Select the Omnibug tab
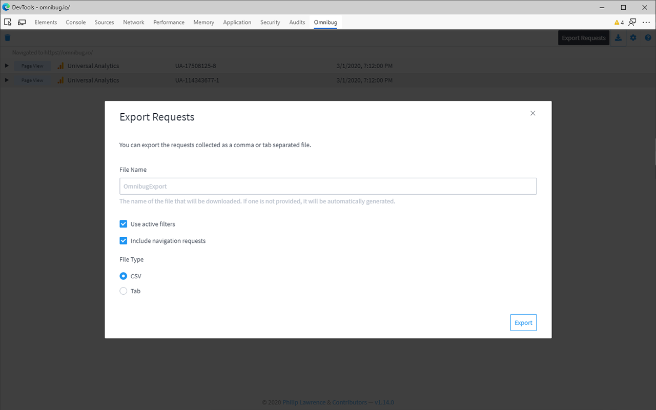Screen dimensions: 656x410 click(x=325, y=23)
